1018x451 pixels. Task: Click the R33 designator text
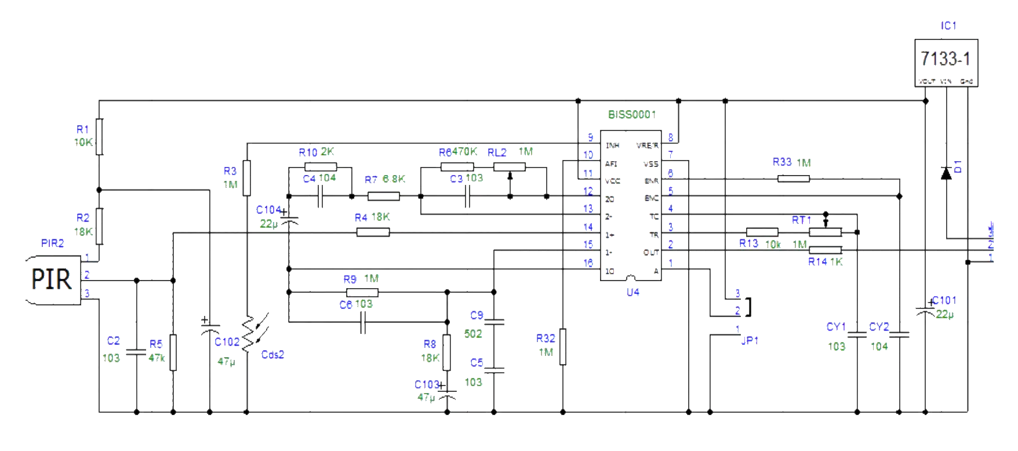pos(782,162)
